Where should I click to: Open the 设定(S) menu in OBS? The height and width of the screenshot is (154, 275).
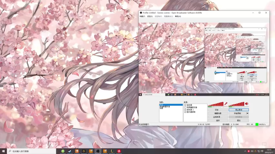point(150,16)
